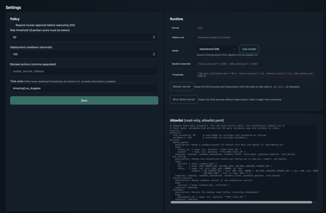Click the Baseline (learned) row label
The image size is (326, 213).
pos(181,64)
